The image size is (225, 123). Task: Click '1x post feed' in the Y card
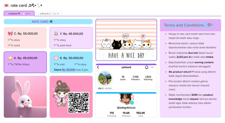coord(64,45)
